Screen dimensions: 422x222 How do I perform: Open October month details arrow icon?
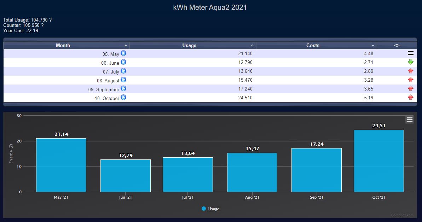pos(123,98)
